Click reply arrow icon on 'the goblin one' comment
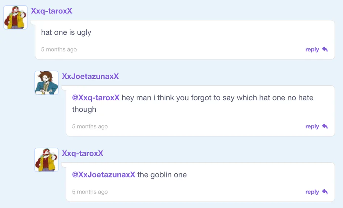 pos(325,192)
